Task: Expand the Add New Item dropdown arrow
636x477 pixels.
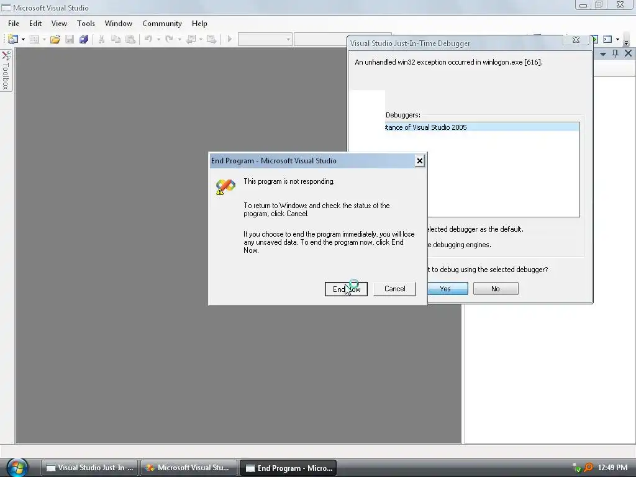Action: pos(44,39)
